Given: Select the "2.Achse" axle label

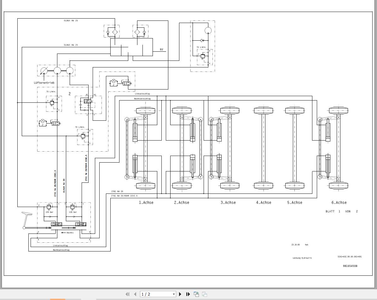Looking at the screenshot, I should [182, 203].
